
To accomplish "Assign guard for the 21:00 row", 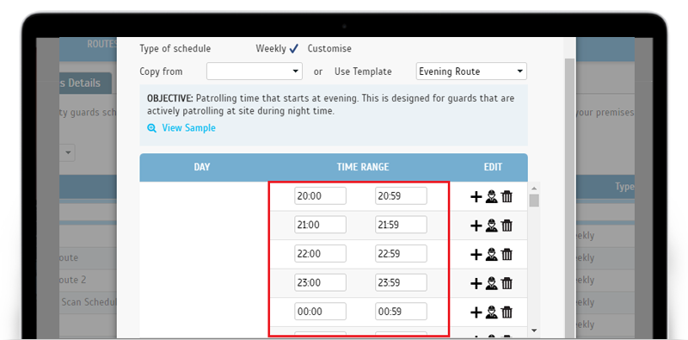I will tap(491, 226).
